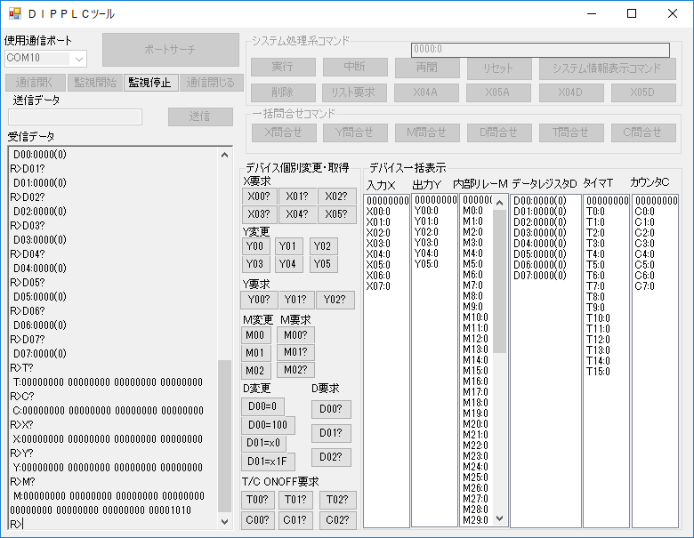Select T5:0 in the timer list
694x538 pixels.
pos(595,264)
